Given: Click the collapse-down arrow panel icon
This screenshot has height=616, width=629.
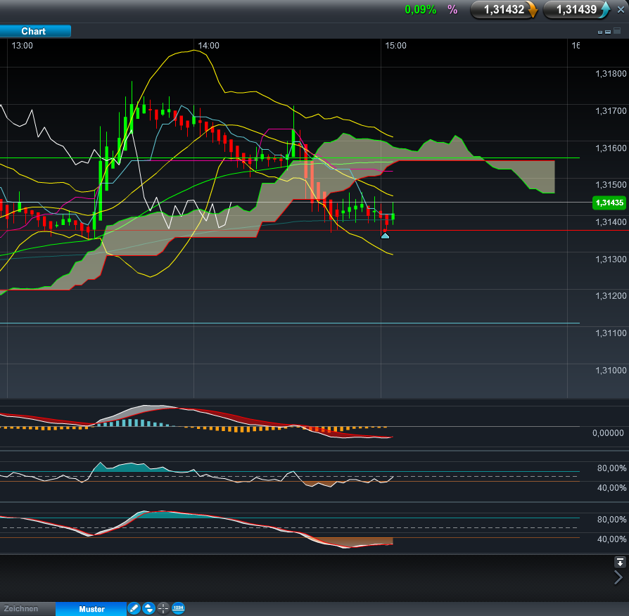Looking at the screenshot, I should [x=620, y=562].
